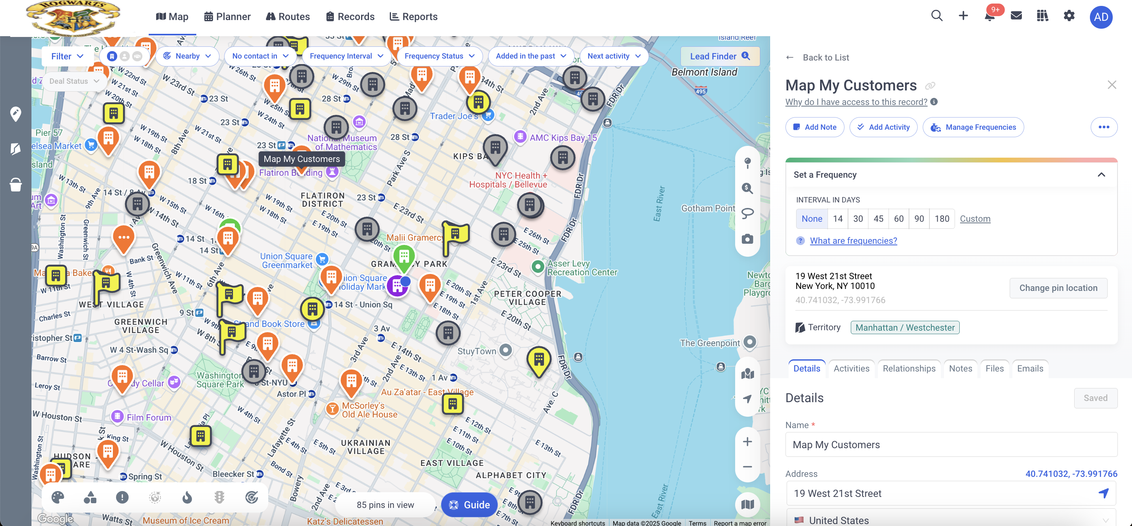Open the Next activity dropdown
Viewport: 1132px width, 526px height.
click(x=614, y=56)
